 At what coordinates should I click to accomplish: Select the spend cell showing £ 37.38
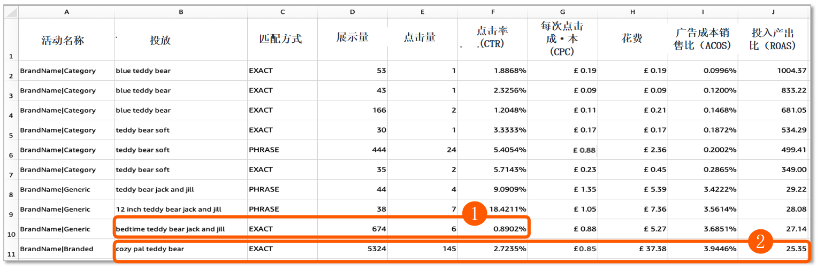point(653,249)
